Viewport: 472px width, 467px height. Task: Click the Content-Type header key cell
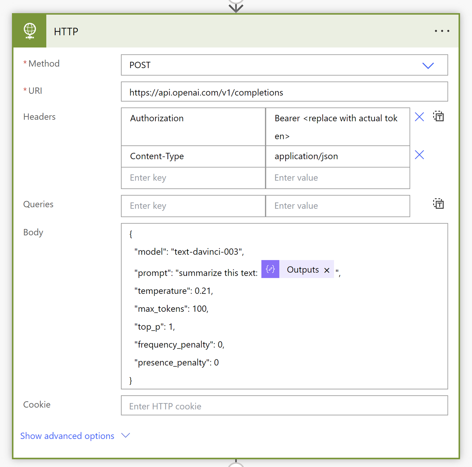(x=193, y=156)
